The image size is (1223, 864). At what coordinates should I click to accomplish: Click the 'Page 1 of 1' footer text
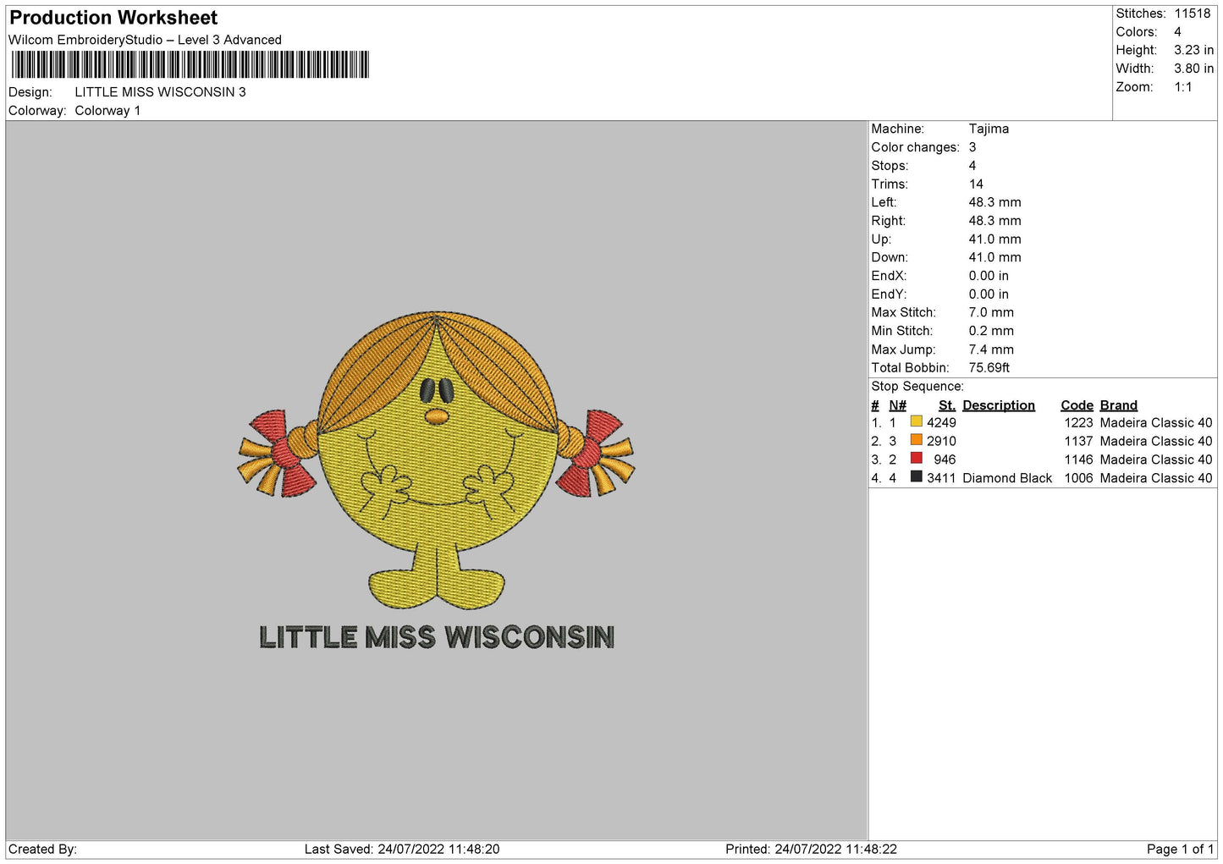tap(1180, 850)
